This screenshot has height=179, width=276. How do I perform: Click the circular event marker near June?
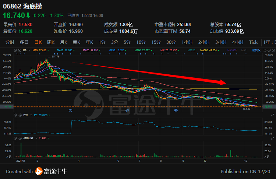pyautogui.click(x=127, y=110)
